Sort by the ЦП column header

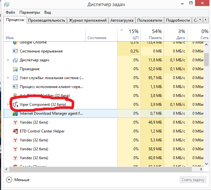coord(129,35)
